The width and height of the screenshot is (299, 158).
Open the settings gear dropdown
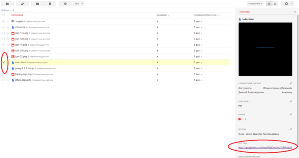click(x=288, y=4)
